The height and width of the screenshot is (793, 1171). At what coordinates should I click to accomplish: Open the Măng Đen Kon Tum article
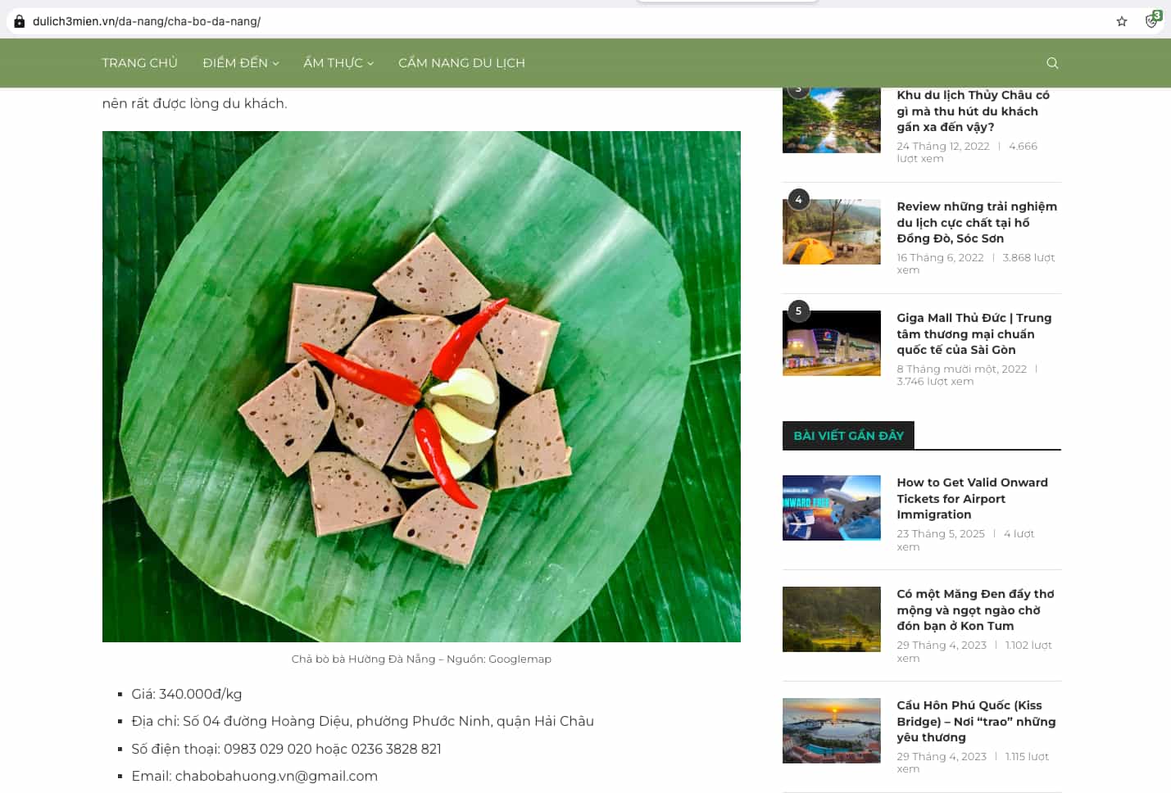[x=975, y=609]
